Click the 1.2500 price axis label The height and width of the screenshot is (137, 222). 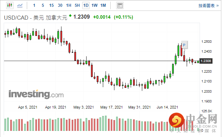point(206,42)
